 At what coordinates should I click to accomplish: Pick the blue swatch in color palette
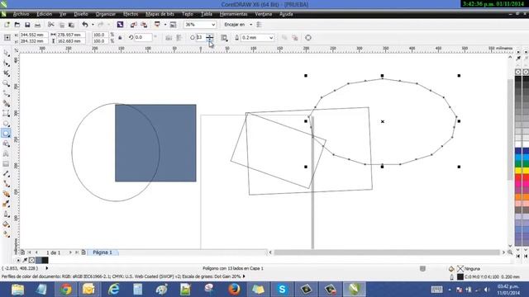(x=518, y=151)
